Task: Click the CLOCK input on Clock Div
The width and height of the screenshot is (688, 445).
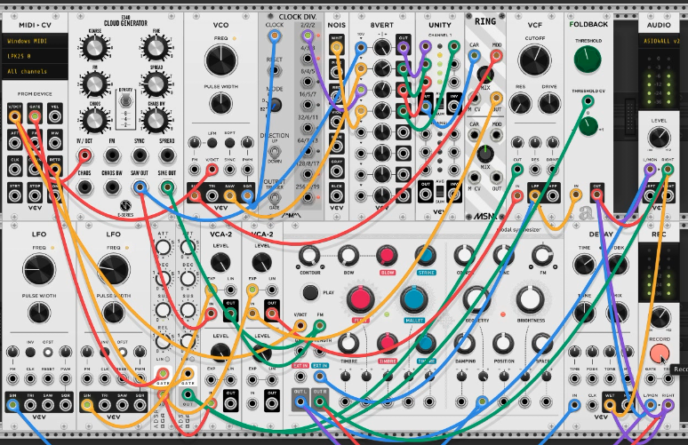Action: [x=275, y=36]
